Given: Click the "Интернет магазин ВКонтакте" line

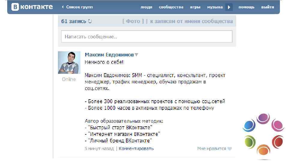Looking at the screenshot, I should (122, 134).
